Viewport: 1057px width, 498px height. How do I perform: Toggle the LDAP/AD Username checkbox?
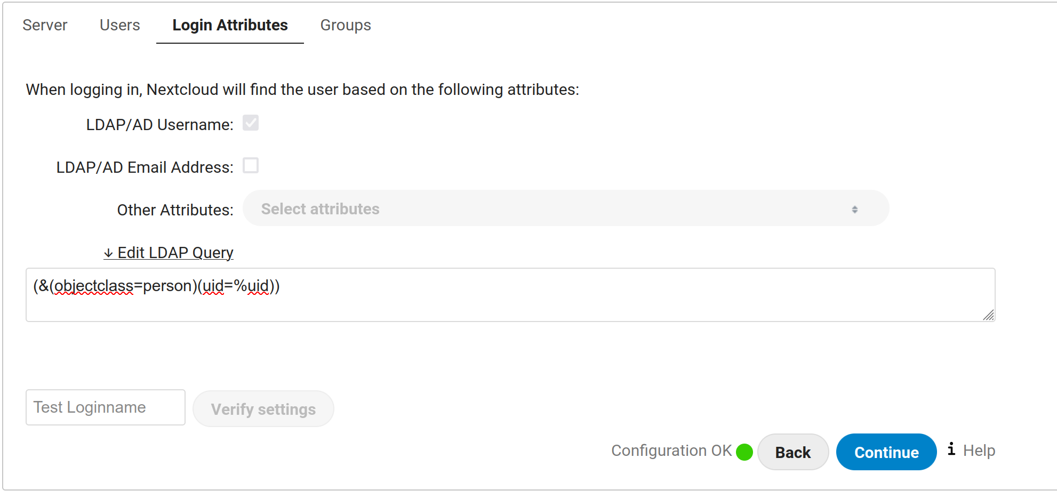pos(251,123)
